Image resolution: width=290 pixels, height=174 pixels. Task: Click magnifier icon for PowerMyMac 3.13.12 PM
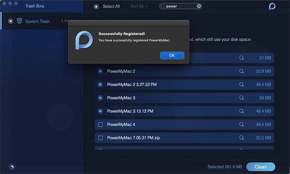click(x=241, y=111)
